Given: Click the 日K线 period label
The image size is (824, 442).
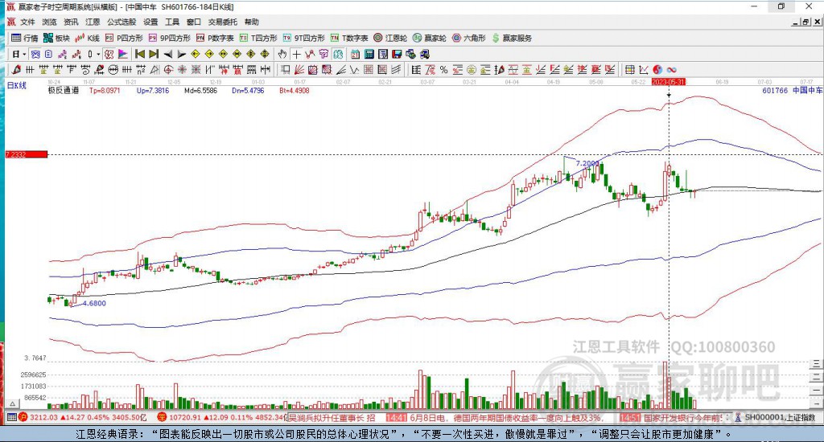Looking at the screenshot, I should pos(17,85).
